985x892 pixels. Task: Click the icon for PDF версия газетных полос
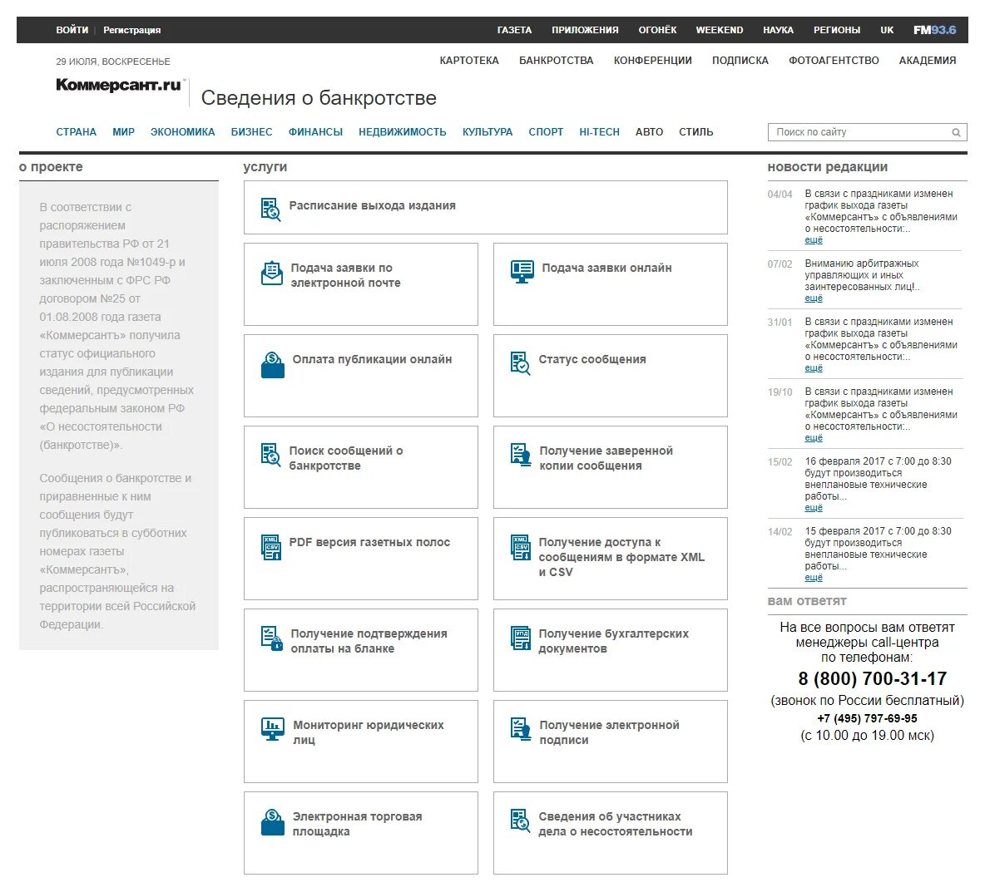click(x=271, y=547)
